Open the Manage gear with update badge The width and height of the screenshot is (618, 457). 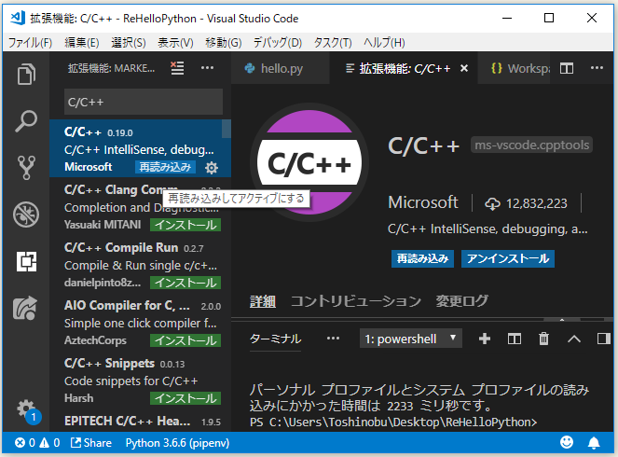[28, 411]
